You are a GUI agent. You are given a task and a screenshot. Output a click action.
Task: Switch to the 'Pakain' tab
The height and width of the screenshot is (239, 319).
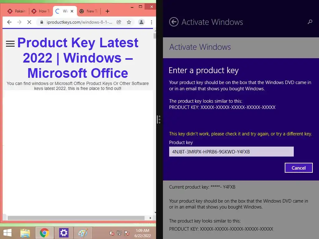point(17,11)
